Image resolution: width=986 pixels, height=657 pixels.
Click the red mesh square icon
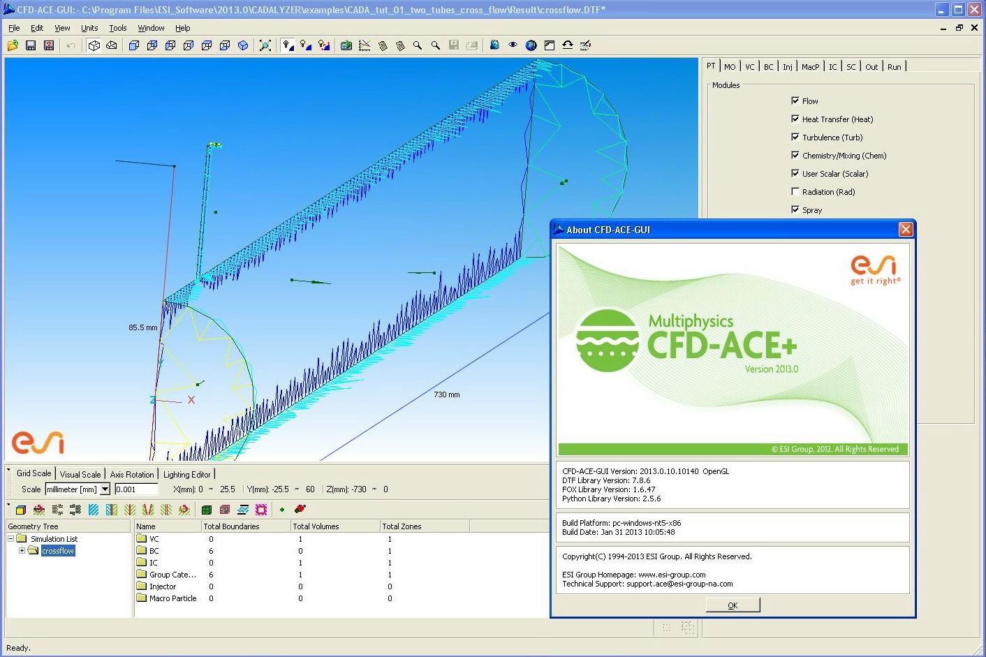click(225, 510)
